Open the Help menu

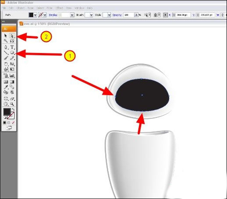tap(90, 8)
